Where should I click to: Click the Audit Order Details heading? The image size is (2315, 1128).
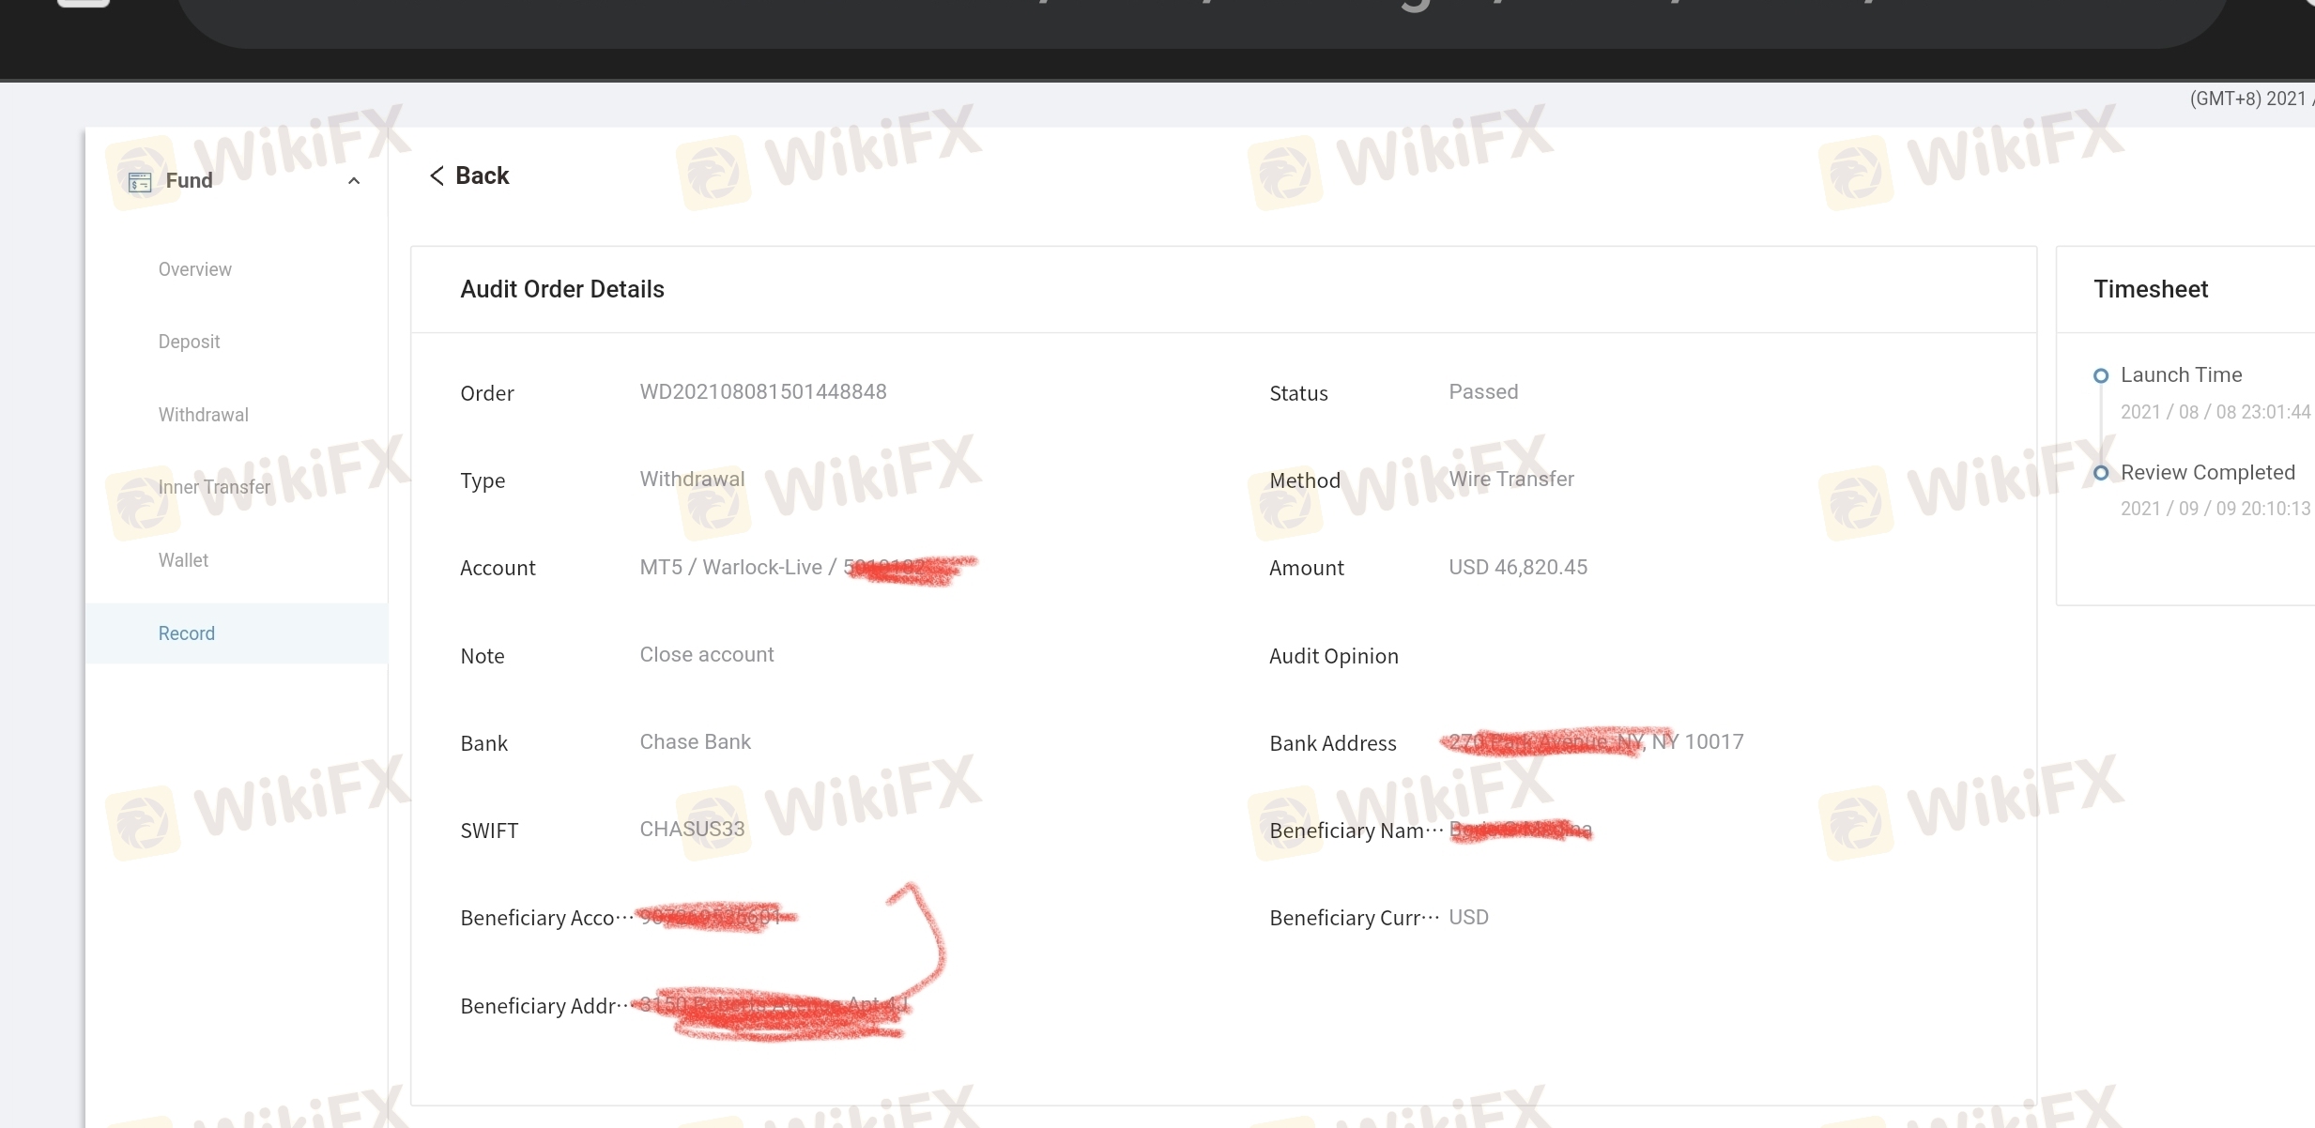(x=562, y=289)
